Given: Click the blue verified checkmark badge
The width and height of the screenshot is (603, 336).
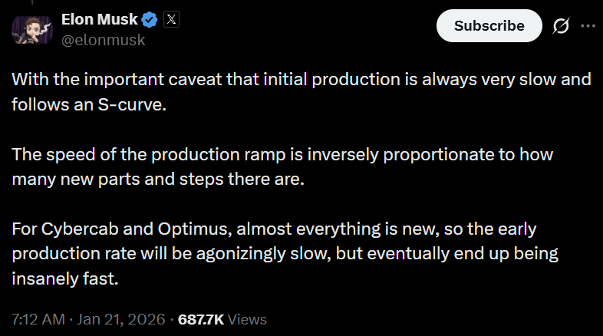Looking at the screenshot, I should click(x=150, y=20).
